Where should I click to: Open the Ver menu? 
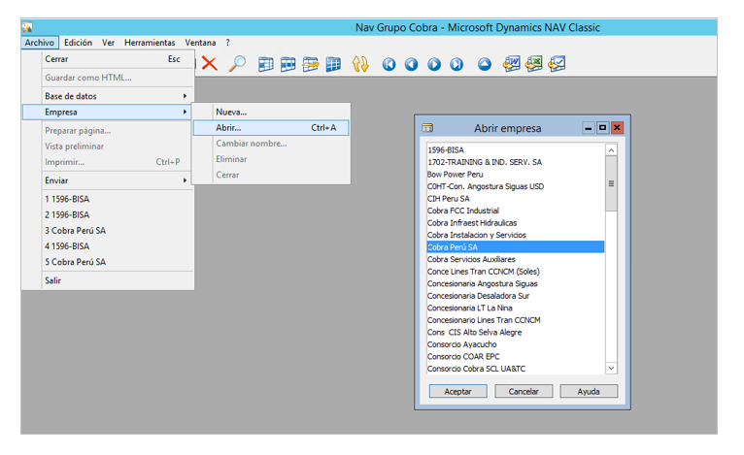coord(108,43)
